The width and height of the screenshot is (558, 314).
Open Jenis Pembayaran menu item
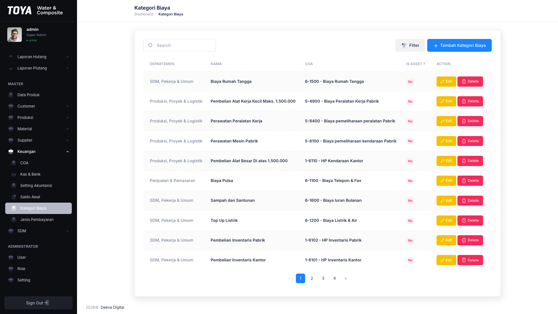pos(38,220)
